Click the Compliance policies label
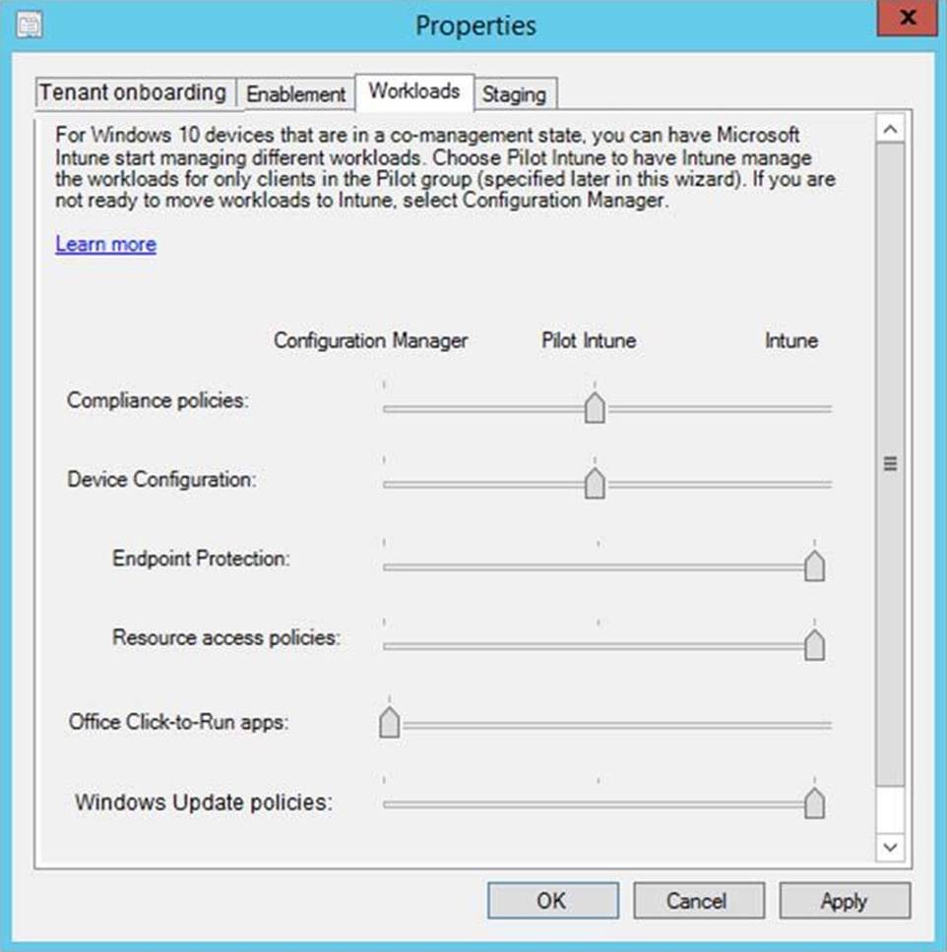The width and height of the screenshot is (947, 952). [158, 400]
